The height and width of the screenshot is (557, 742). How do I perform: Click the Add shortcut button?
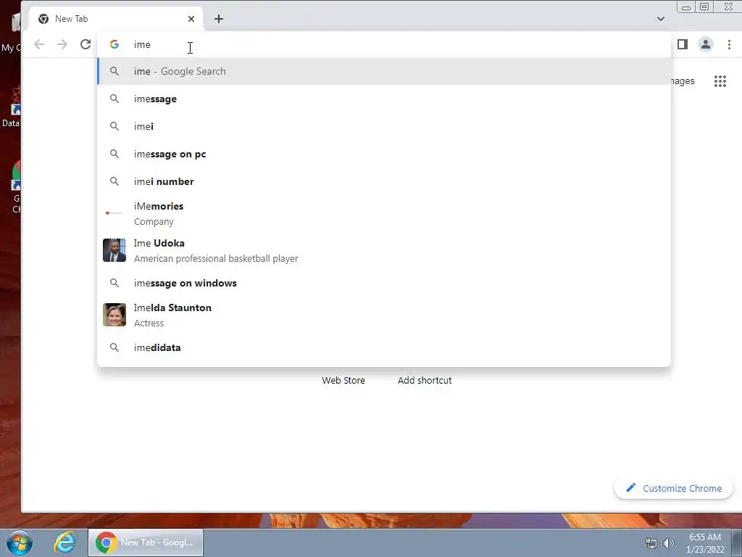tap(425, 380)
